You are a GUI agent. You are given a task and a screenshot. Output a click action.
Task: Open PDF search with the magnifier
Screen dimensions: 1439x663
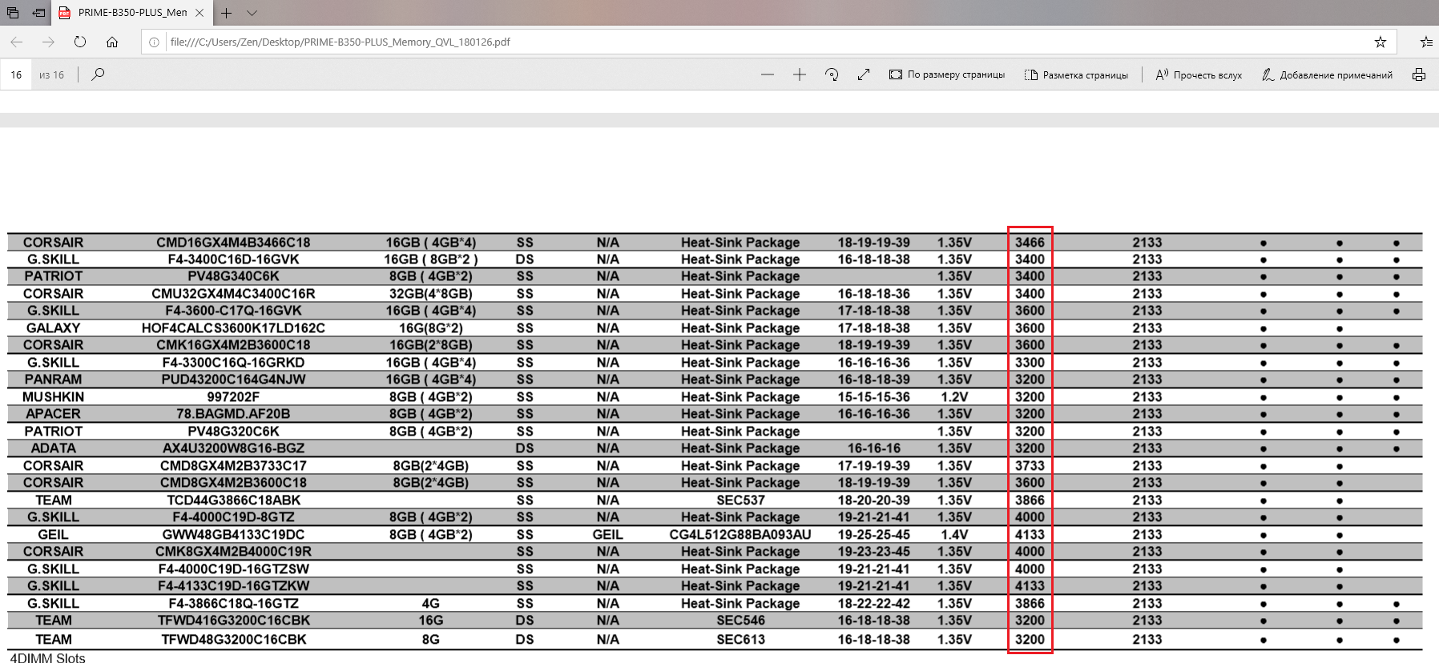(x=98, y=74)
